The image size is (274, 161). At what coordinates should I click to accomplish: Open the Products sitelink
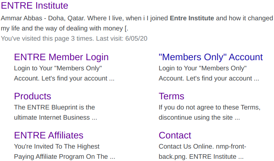tap(32, 96)
